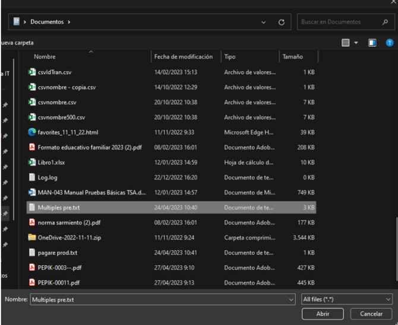Open the help question mark icon
This screenshot has width=398, height=325.
pos(389,43)
